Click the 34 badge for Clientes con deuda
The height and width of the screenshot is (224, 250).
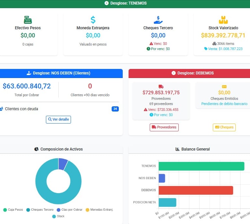coord(115,109)
